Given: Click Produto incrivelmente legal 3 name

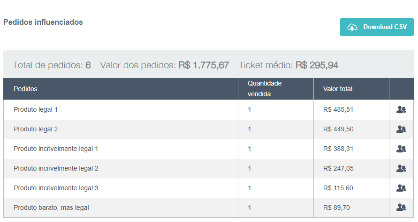Looking at the screenshot, I should (x=56, y=188).
